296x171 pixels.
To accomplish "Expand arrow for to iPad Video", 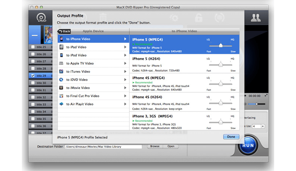I will (125, 47).
